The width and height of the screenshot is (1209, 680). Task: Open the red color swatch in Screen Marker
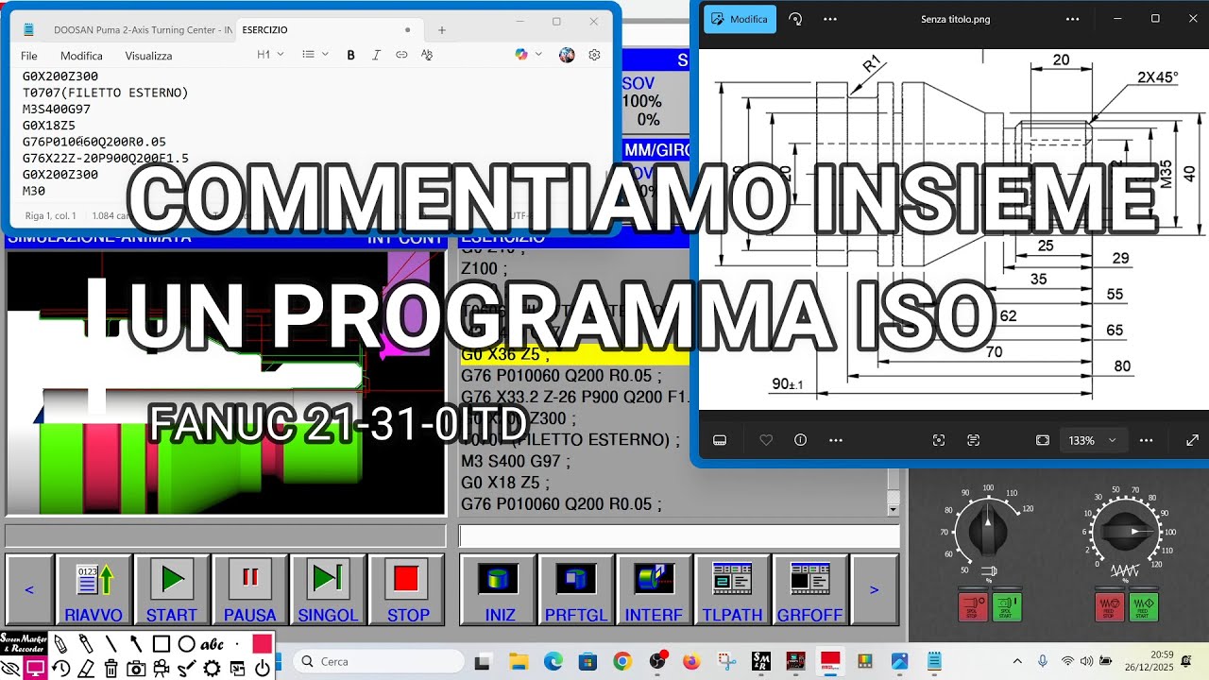(263, 644)
